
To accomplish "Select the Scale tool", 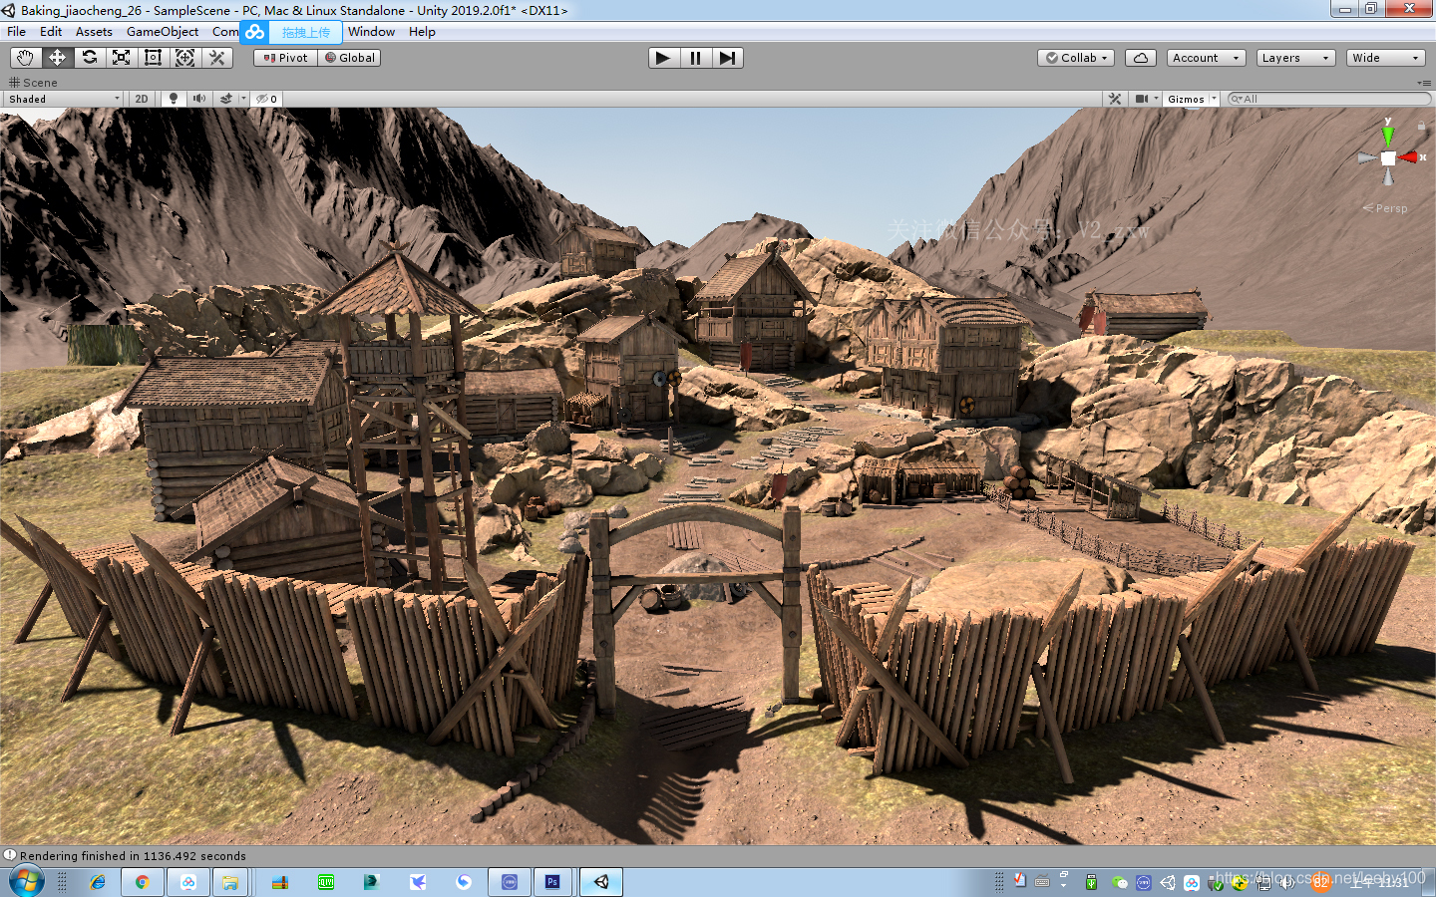I will [x=121, y=58].
